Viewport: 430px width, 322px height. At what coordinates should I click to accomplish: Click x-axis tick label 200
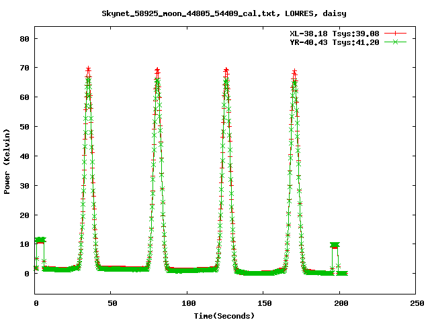[x=341, y=303]
